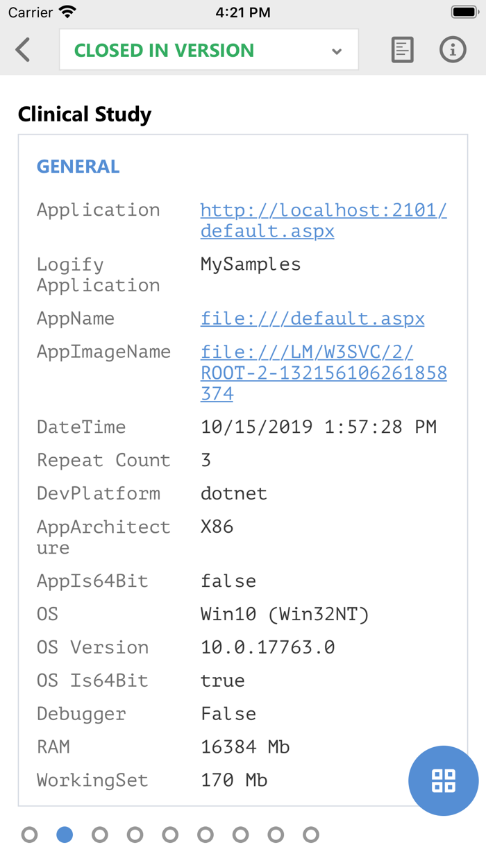
Task: Go to the eighth page dot
Action: 276,834
